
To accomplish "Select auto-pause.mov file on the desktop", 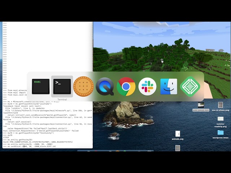I will [x=201, y=107].
